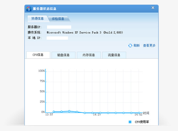Image resolution: width=178 pixels, height=131 pixels.
Task: Click the 查看更多 link
Action: coord(149,45)
